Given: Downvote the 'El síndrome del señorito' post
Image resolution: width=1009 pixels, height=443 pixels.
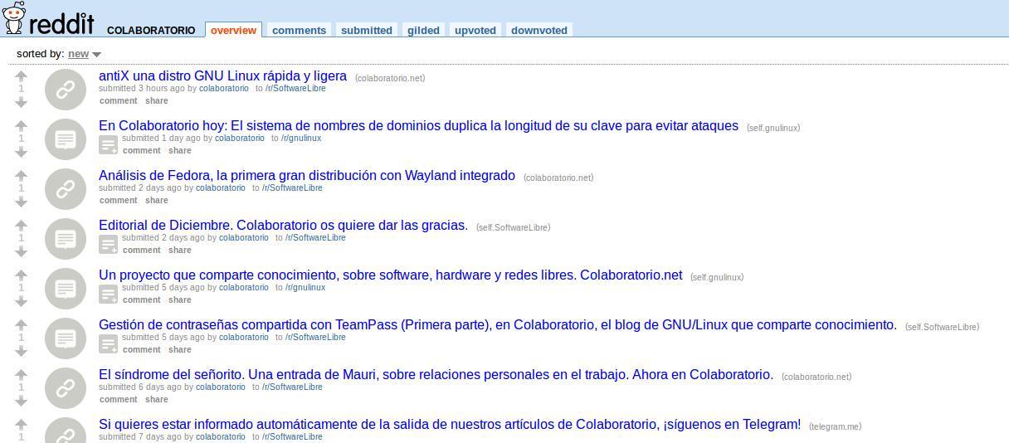Looking at the screenshot, I should click(x=22, y=401).
